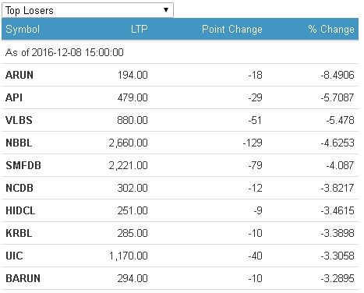This screenshot has width=364, height=293.
Task: Click ARUN's -8.4906 percent change
Action: pyautogui.click(x=337, y=75)
